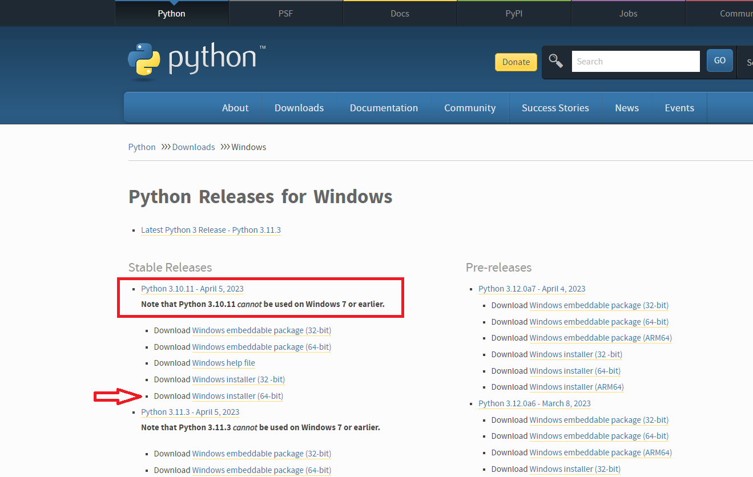Download 3.12.0a7 Windows embeddable package (ARM64)
This screenshot has width=753, height=477.
[x=601, y=338]
